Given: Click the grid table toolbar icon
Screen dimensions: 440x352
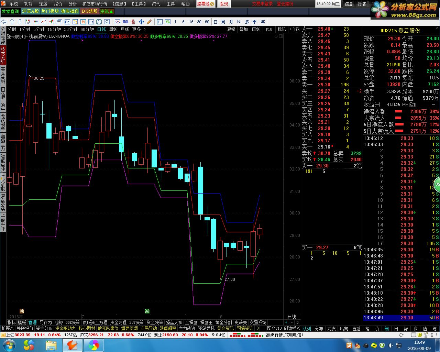Looking at the screenshot, I should 35,22.
